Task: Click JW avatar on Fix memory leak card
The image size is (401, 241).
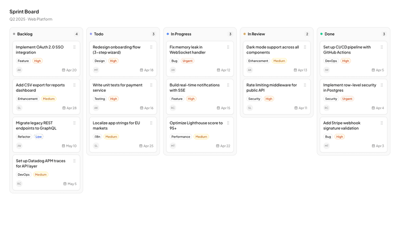Action: 173,70
